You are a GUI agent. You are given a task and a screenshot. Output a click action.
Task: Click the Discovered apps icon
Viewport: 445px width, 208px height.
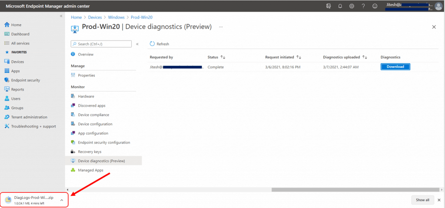point(73,106)
